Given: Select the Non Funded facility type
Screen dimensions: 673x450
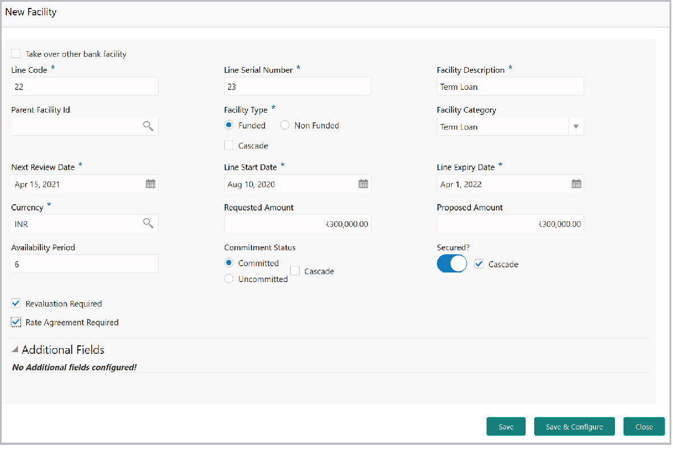Looking at the screenshot, I should pos(285,125).
